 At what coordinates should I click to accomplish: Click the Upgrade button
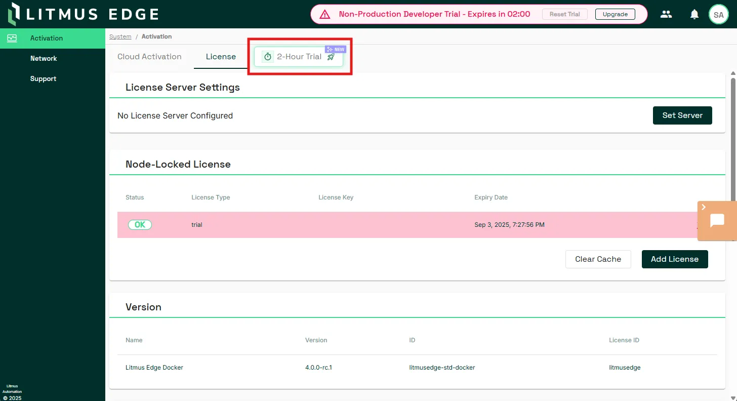pos(615,14)
